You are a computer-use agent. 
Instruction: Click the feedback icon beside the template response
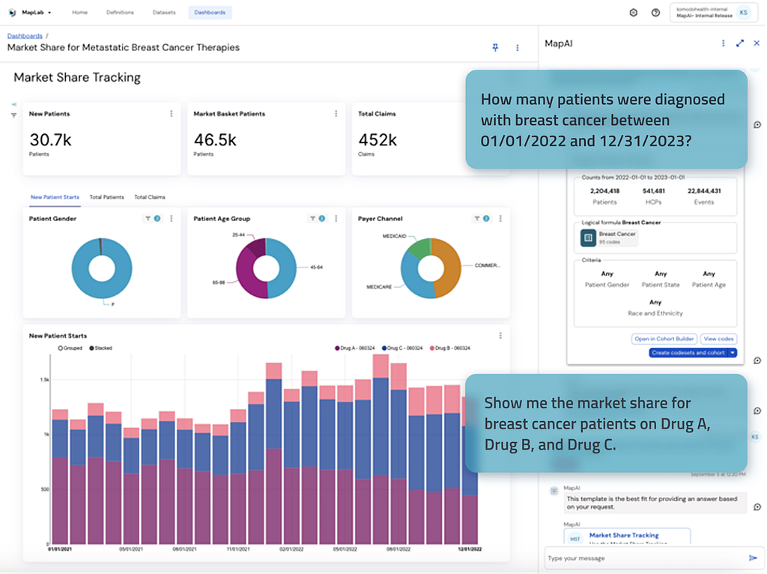click(x=757, y=507)
